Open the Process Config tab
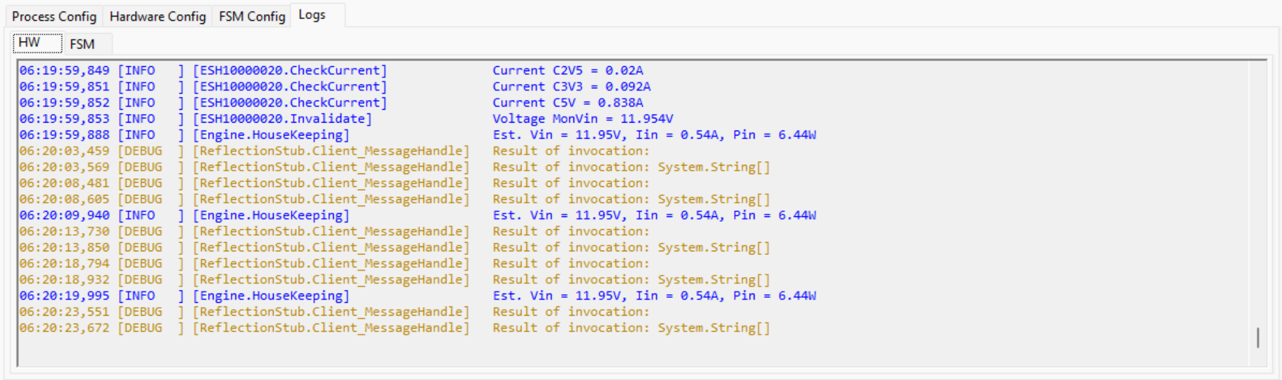1282x380 pixels. click(54, 17)
